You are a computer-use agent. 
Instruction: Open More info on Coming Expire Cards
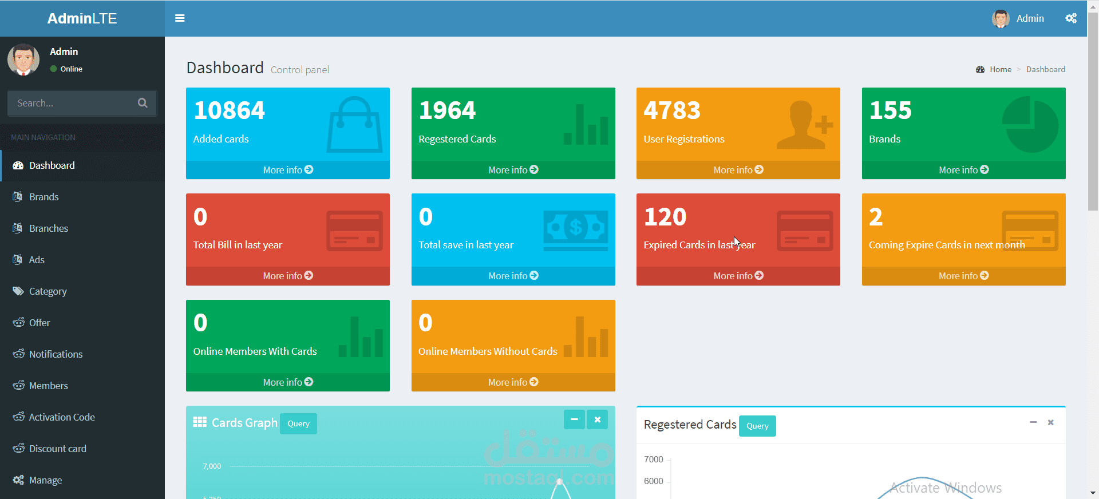tap(964, 276)
